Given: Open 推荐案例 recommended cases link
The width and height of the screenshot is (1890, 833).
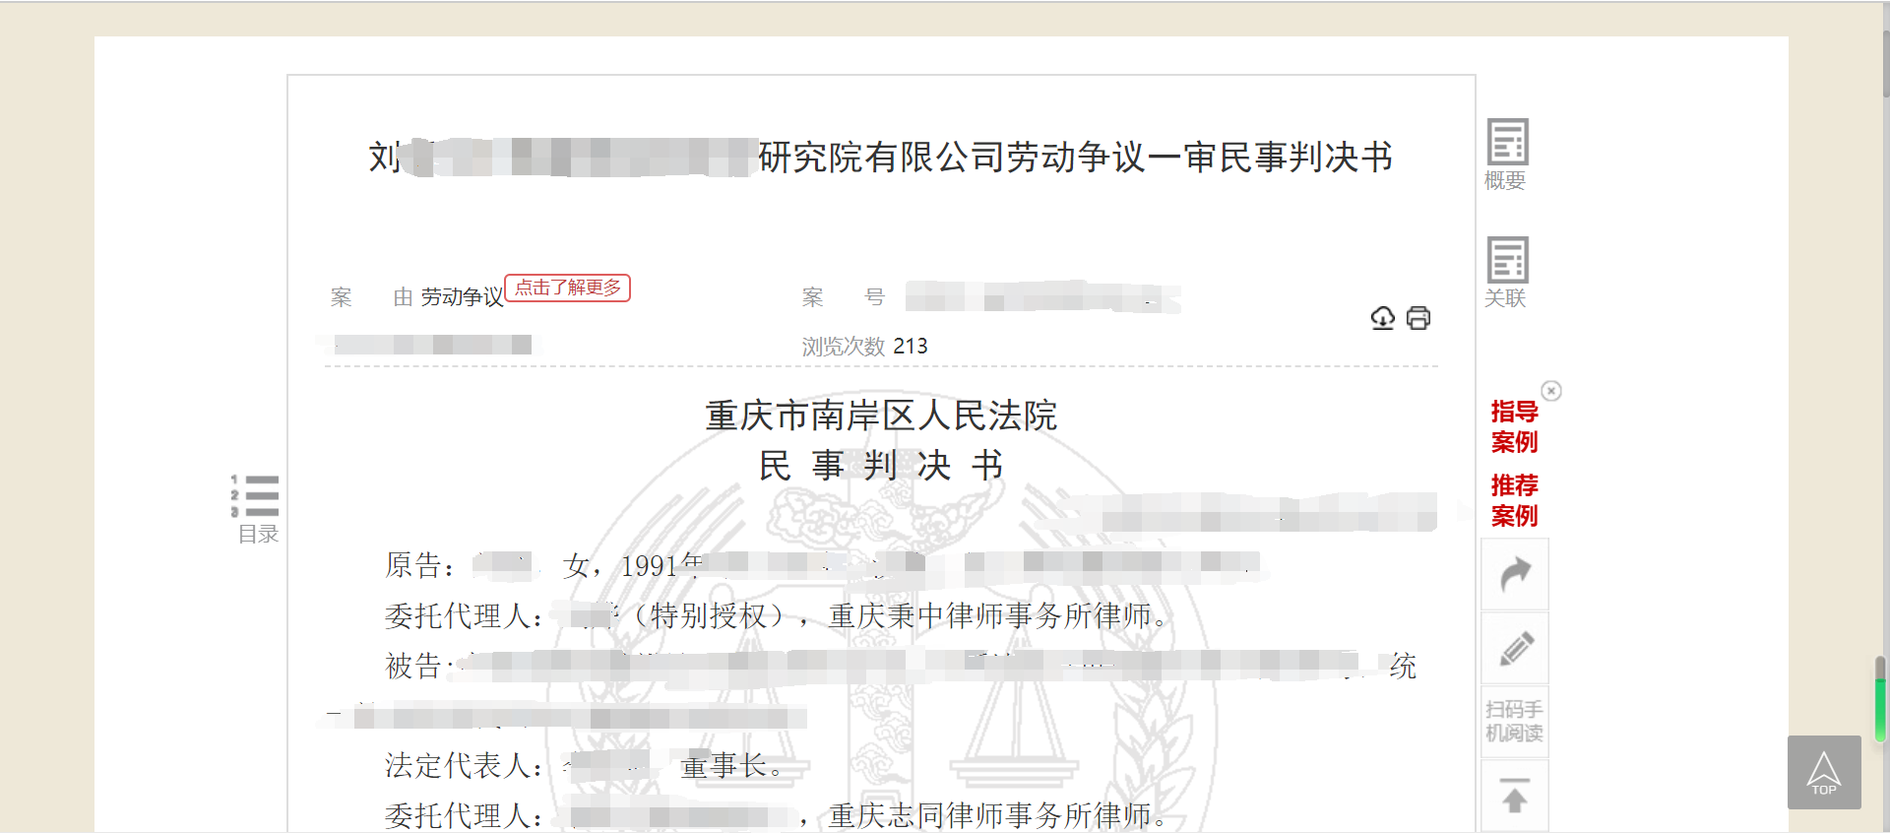Looking at the screenshot, I should (x=1514, y=500).
